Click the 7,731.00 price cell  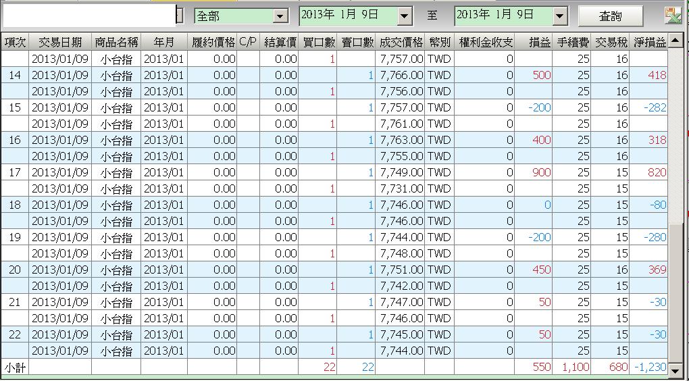(400, 188)
